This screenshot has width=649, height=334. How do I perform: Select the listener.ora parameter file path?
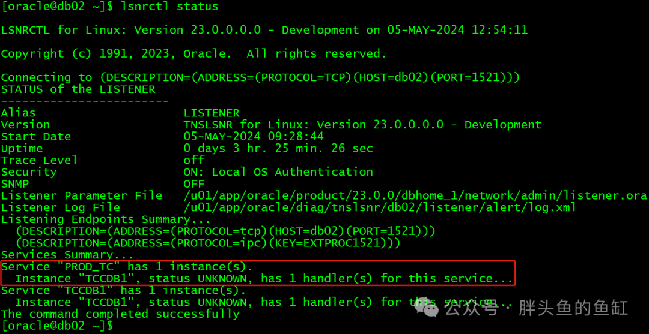click(416, 195)
